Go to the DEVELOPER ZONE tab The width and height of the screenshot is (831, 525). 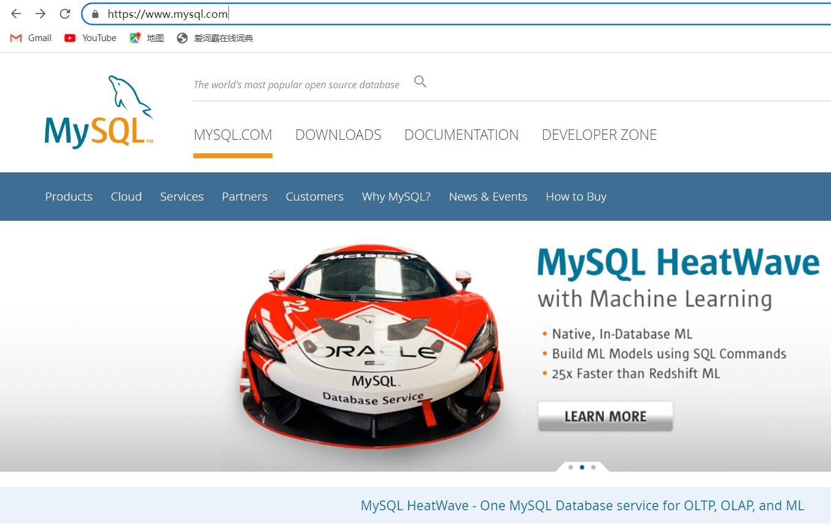(600, 135)
